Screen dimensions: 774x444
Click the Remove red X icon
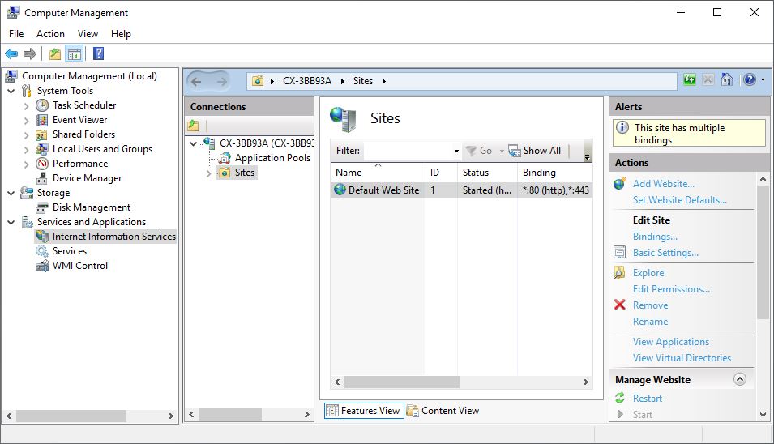[x=620, y=305]
